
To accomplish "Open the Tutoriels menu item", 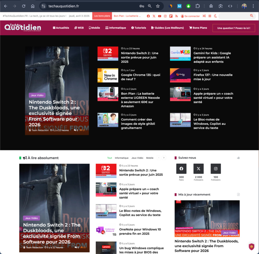I will click(x=139, y=28).
